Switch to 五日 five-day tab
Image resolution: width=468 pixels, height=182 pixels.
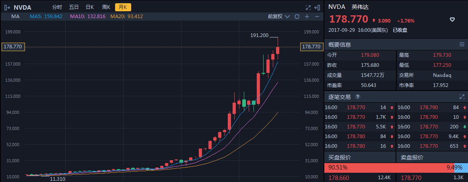[74, 7]
